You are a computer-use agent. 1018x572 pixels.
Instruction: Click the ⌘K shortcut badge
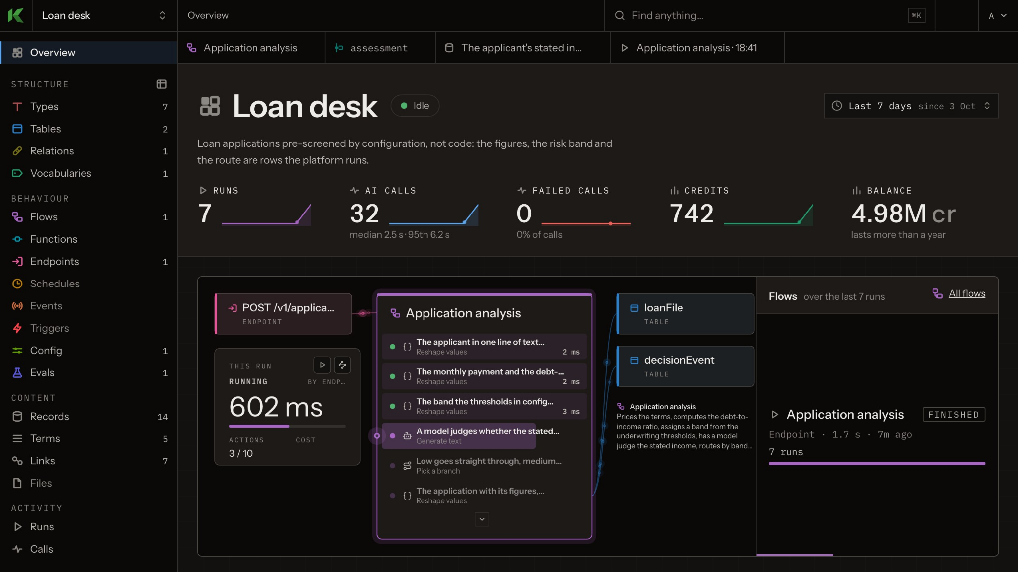(916, 16)
